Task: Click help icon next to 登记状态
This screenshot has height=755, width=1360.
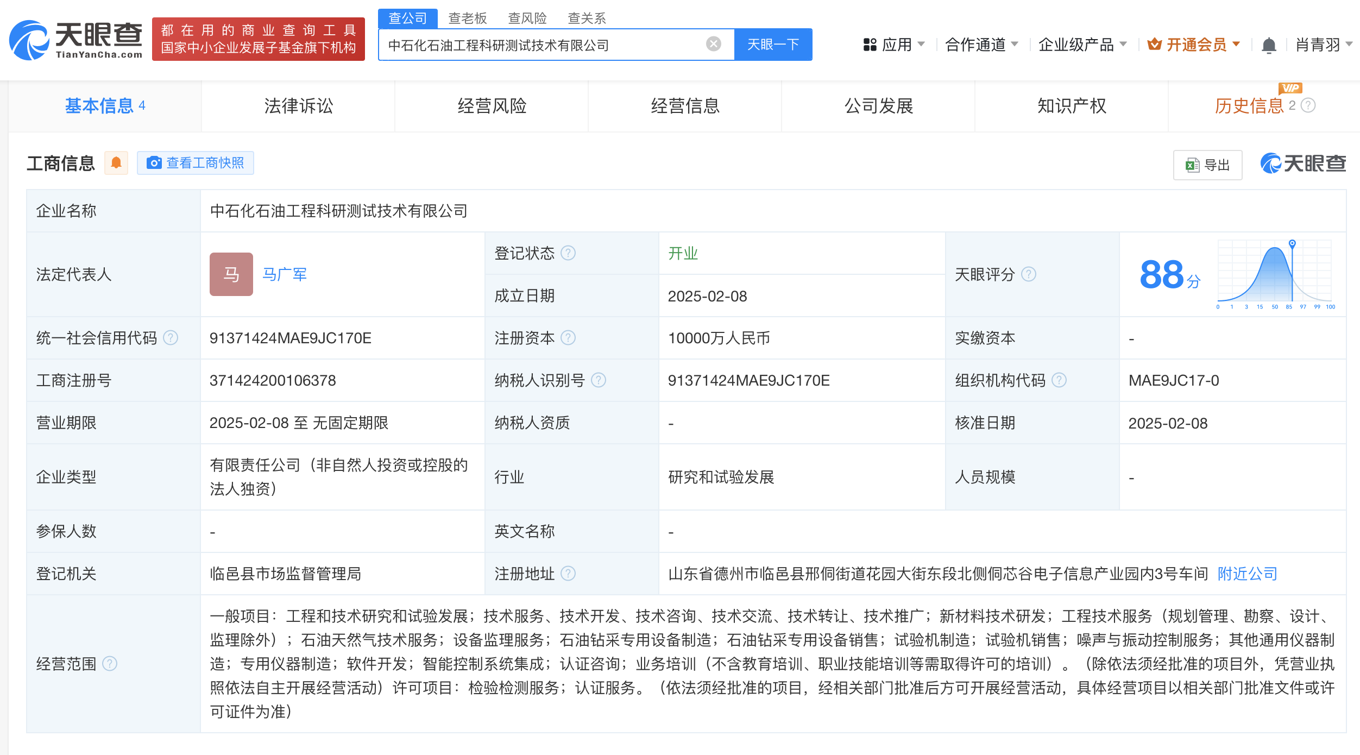Action: (568, 253)
